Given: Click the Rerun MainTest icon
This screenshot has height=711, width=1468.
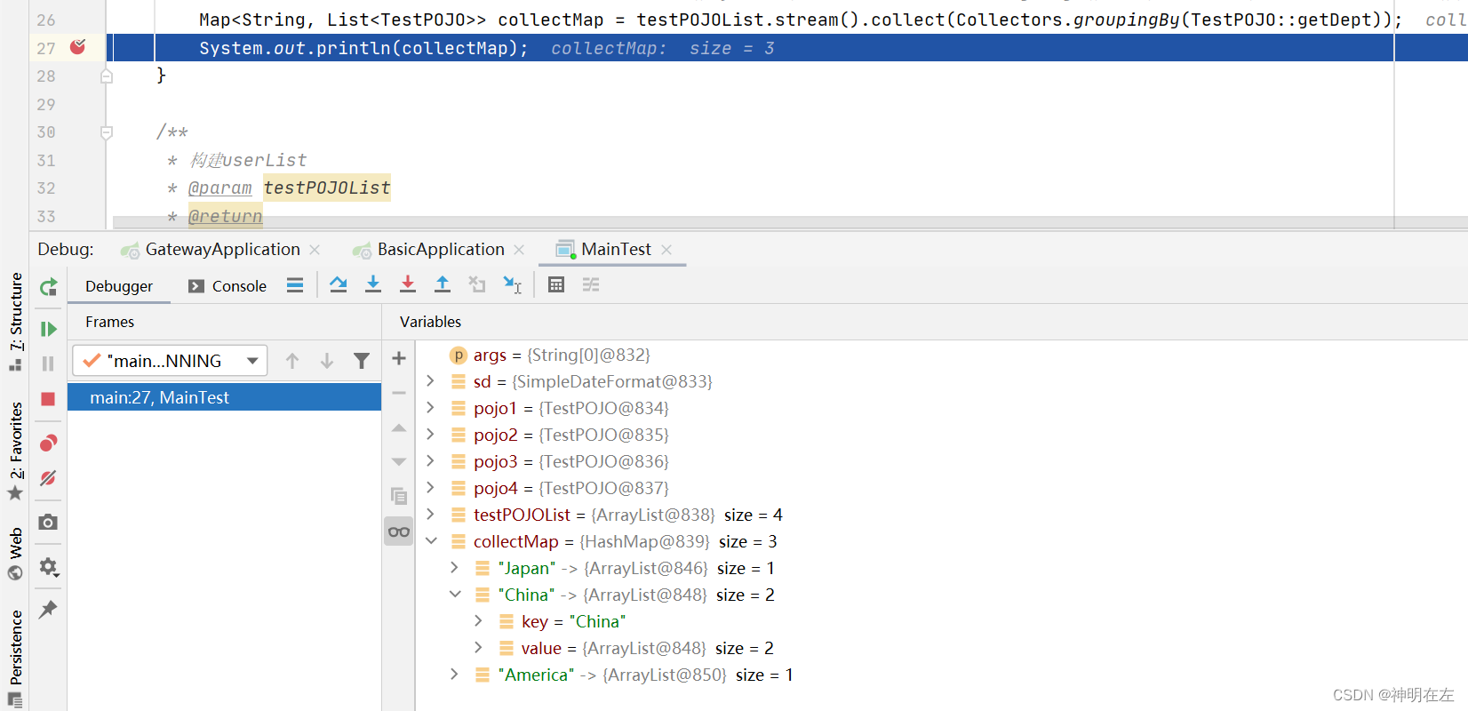Looking at the screenshot, I should click(49, 286).
